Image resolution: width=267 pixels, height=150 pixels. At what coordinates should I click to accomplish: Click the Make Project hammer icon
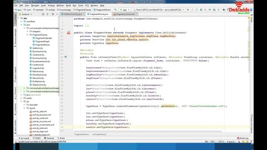coord(115,10)
